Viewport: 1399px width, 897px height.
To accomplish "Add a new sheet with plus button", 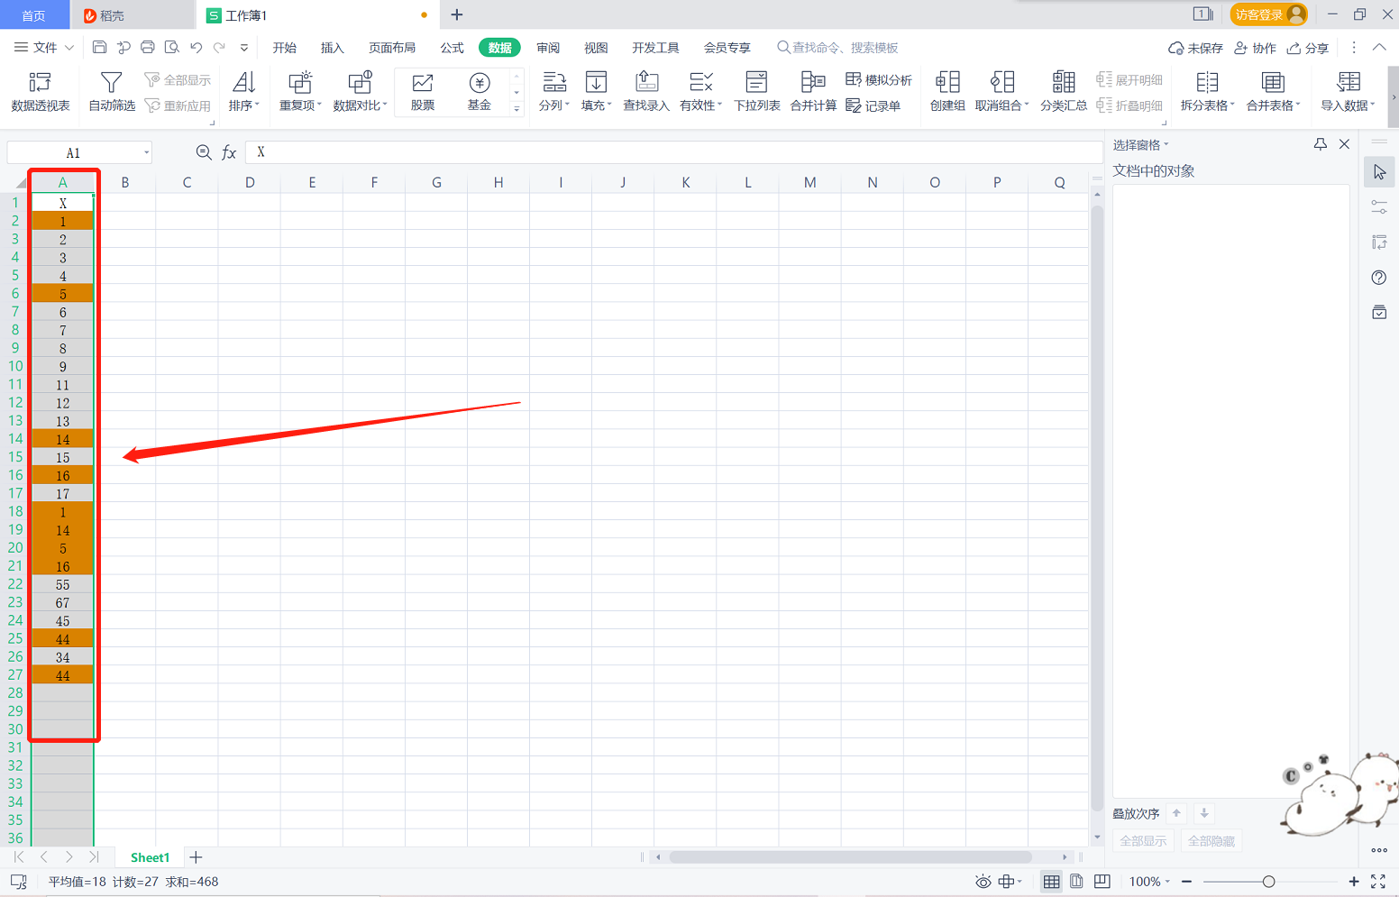I will (196, 857).
